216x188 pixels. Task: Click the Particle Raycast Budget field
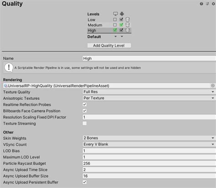tap(149, 163)
